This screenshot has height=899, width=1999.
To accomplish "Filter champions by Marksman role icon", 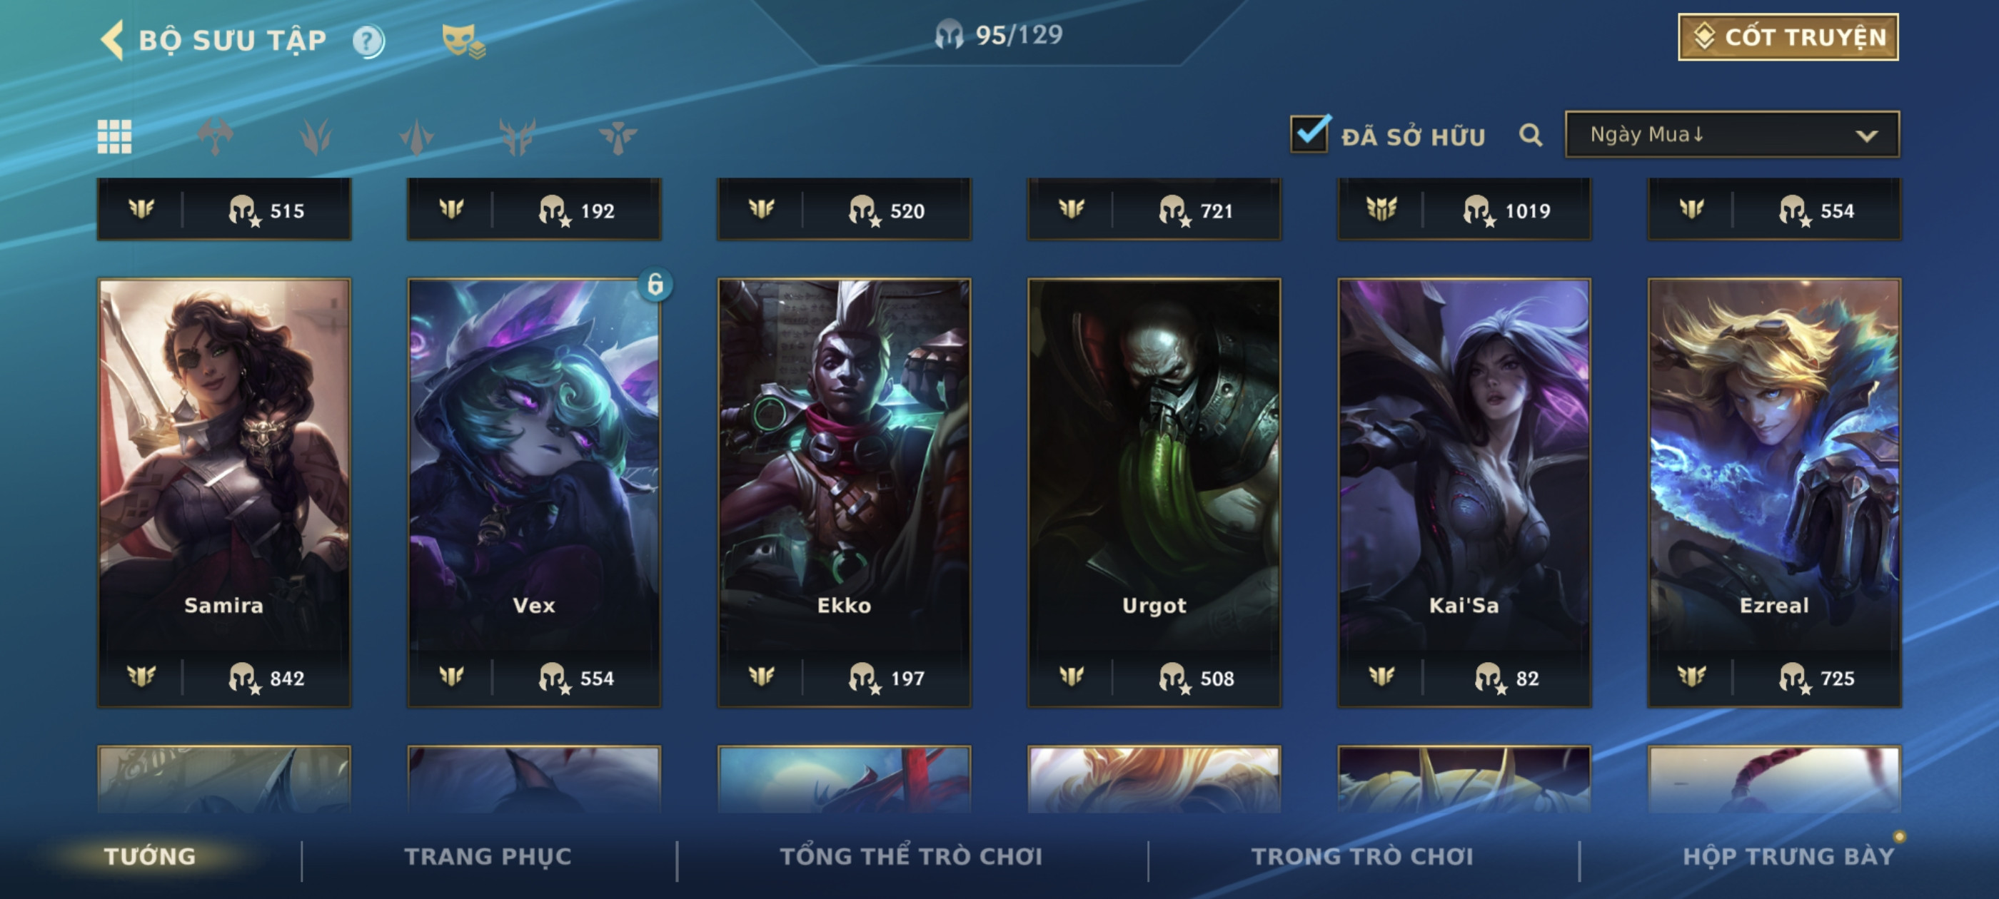I will (x=518, y=137).
